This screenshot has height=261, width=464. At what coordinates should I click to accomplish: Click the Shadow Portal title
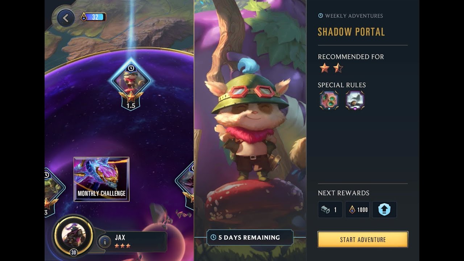click(x=351, y=32)
